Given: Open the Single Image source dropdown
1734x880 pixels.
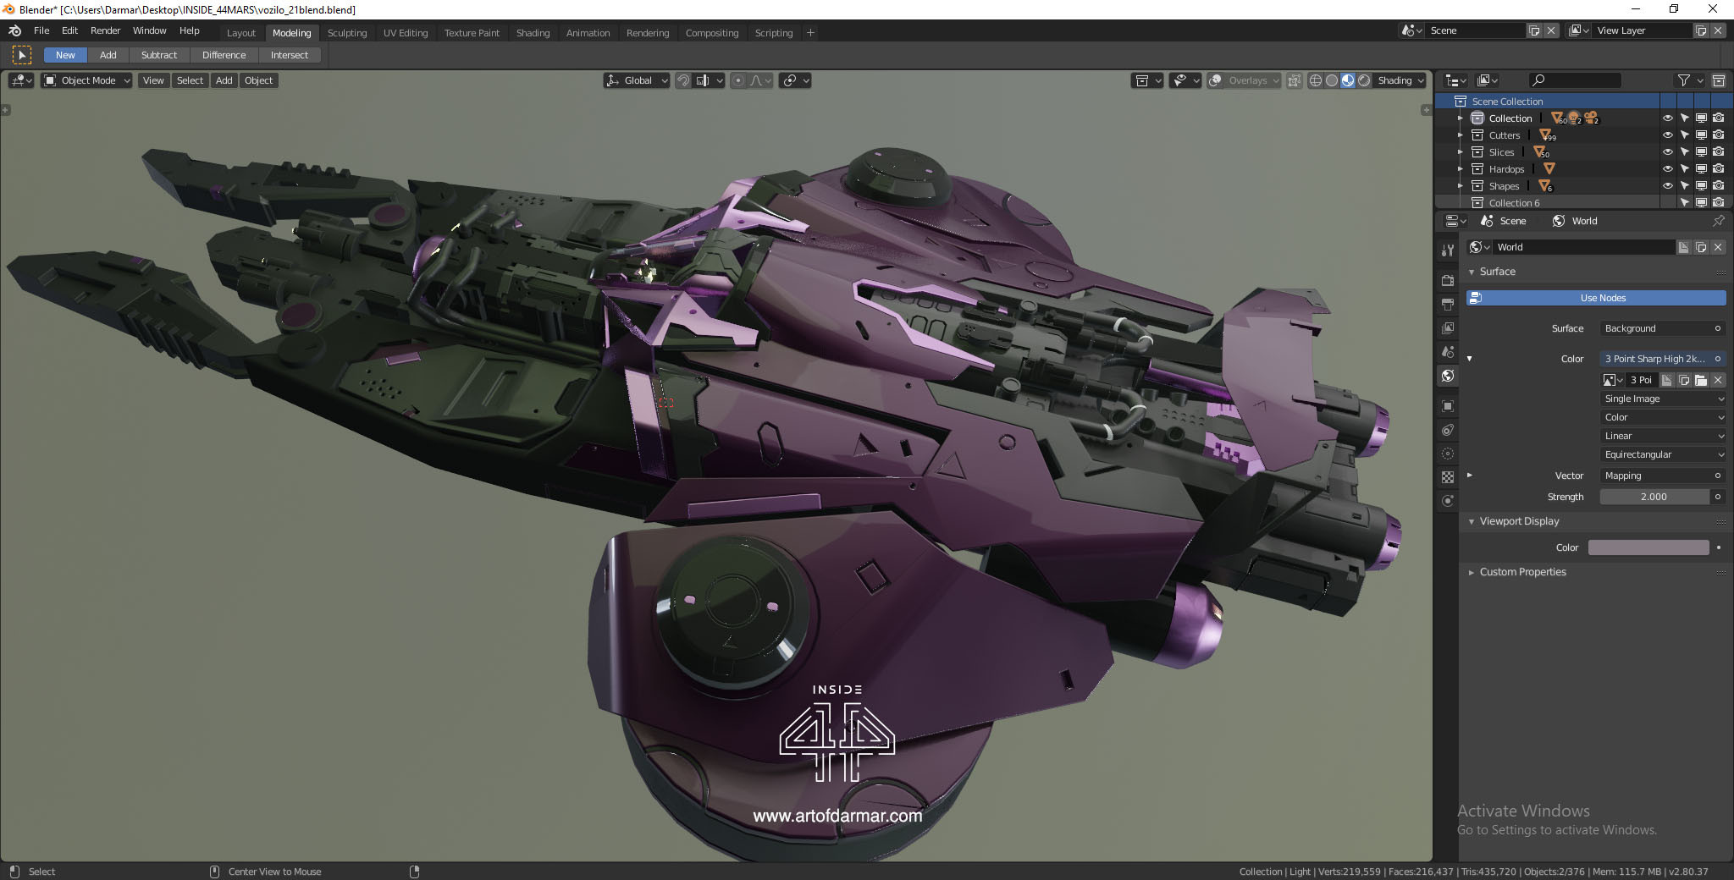Looking at the screenshot, I should coord(1663,399).
